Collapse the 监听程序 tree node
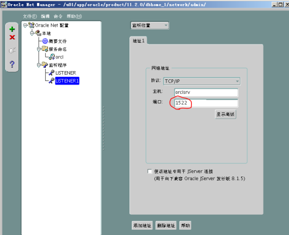The image size is (289, 235). click(x=39, y=65)
